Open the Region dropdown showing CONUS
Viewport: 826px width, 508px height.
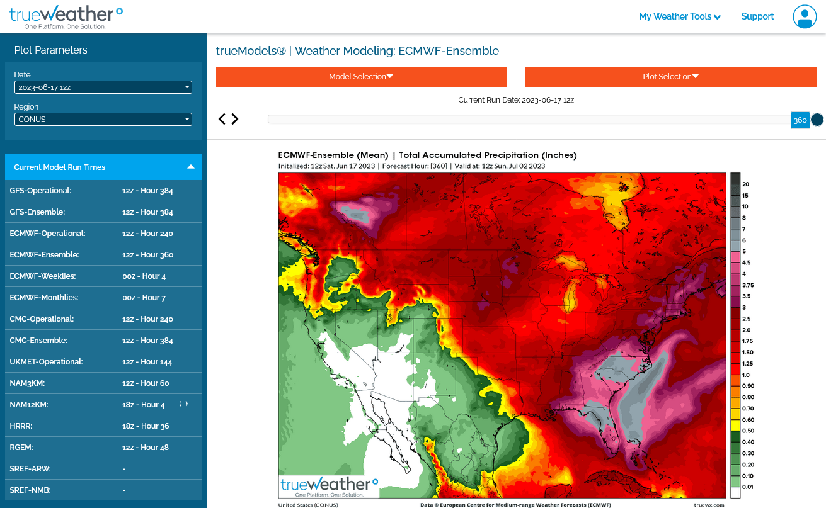(103, 120)
